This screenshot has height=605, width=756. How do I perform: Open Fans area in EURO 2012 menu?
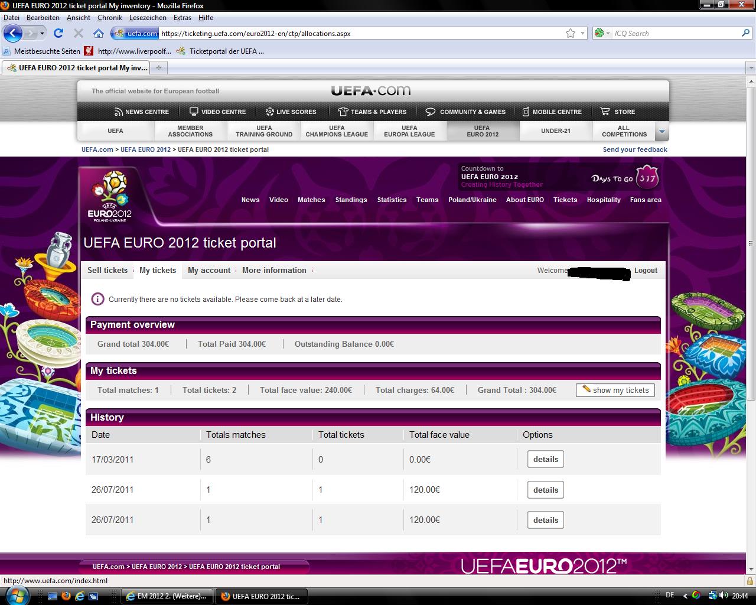point(646,200)
